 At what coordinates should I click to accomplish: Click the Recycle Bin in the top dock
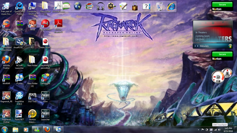[x=159, y=6]
